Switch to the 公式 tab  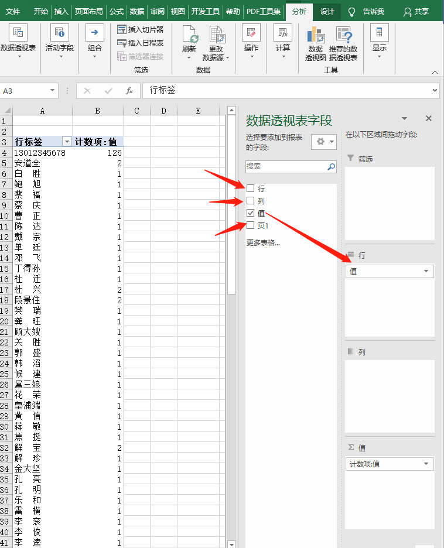click(x=117, y=12)
